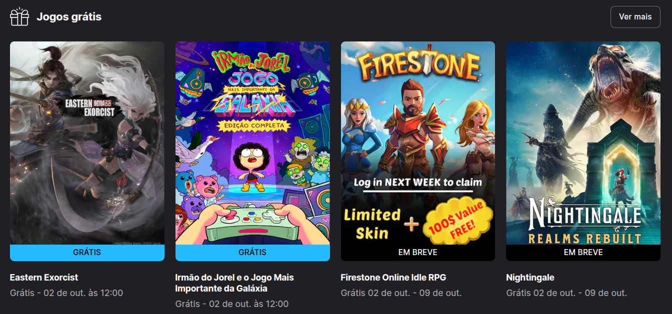672x314 pixels.
Task: Open the Eastern Exorcist title link
Action: click(x=44, y=278)
